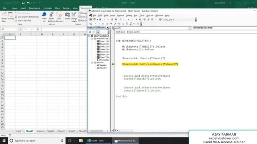This screenshot has height=144, width=257.
Task: Open Watch Window icon in debug toolbar
Action: pyautogui.click(x=131, y=24)
